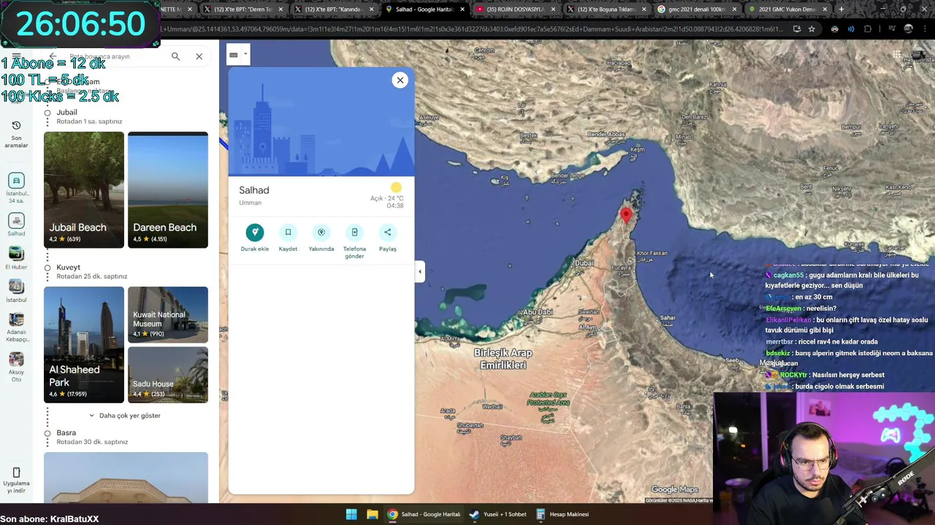The image size is (935, 525).
Task: Click the red Salhad map pin
Action: click(626, 215)
